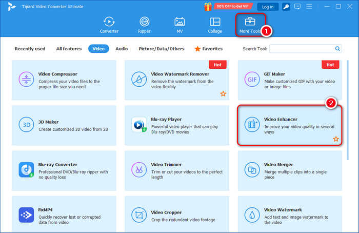
Task: Open the Video Watermark Remover title
Action: tap(180, 74)
